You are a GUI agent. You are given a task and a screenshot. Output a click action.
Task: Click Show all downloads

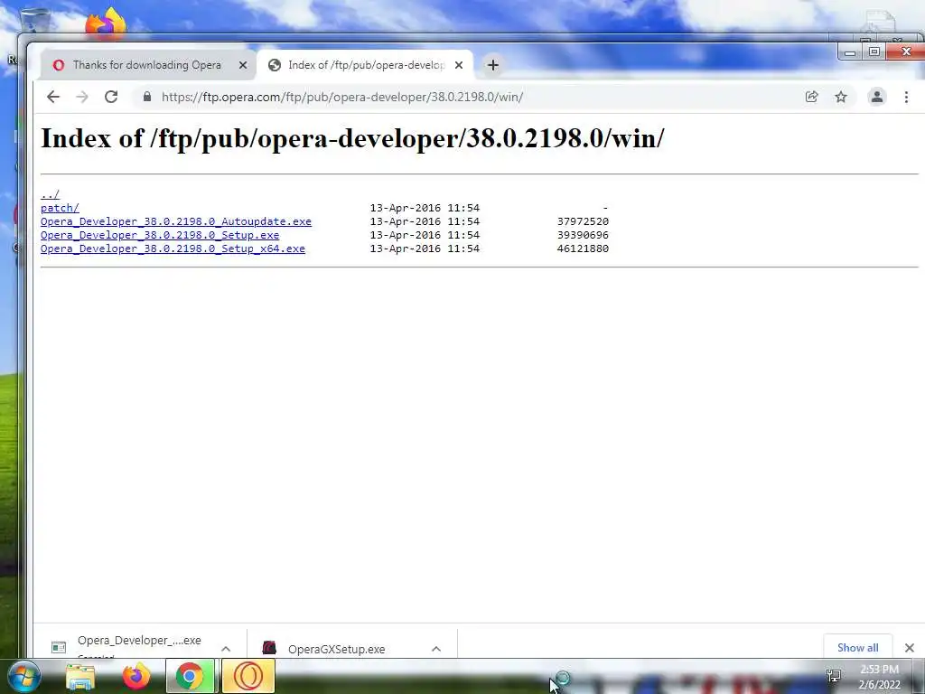858,647
